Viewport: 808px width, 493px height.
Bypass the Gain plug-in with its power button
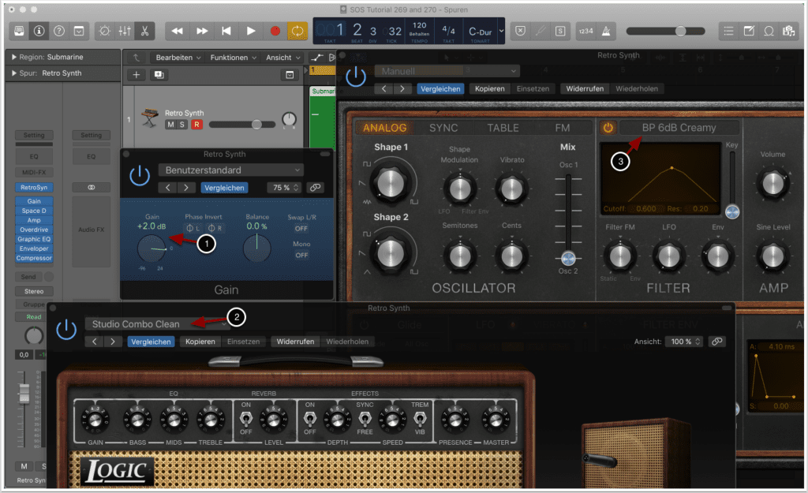pyautogui.click(x=140, y=175)
